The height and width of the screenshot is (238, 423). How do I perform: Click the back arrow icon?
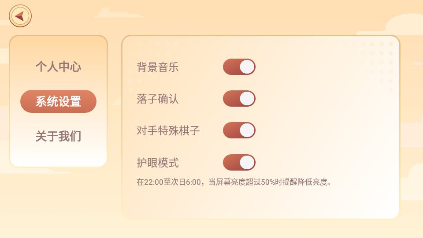point(20,16)
